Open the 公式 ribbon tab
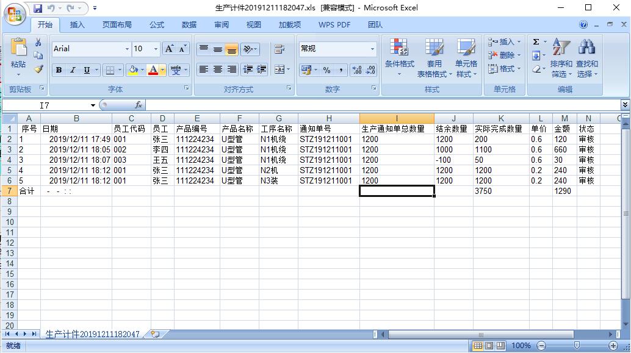631x353 pixels. (157, 25)
